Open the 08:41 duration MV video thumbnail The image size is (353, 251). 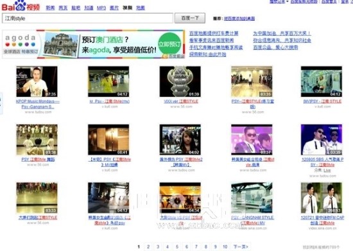[108, 139]
